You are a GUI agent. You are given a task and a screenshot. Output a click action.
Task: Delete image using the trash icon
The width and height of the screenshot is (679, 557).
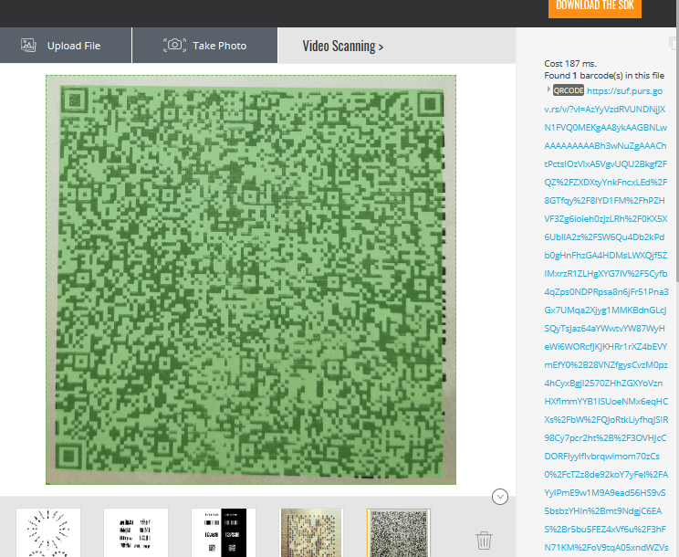[x=484, y=541]
